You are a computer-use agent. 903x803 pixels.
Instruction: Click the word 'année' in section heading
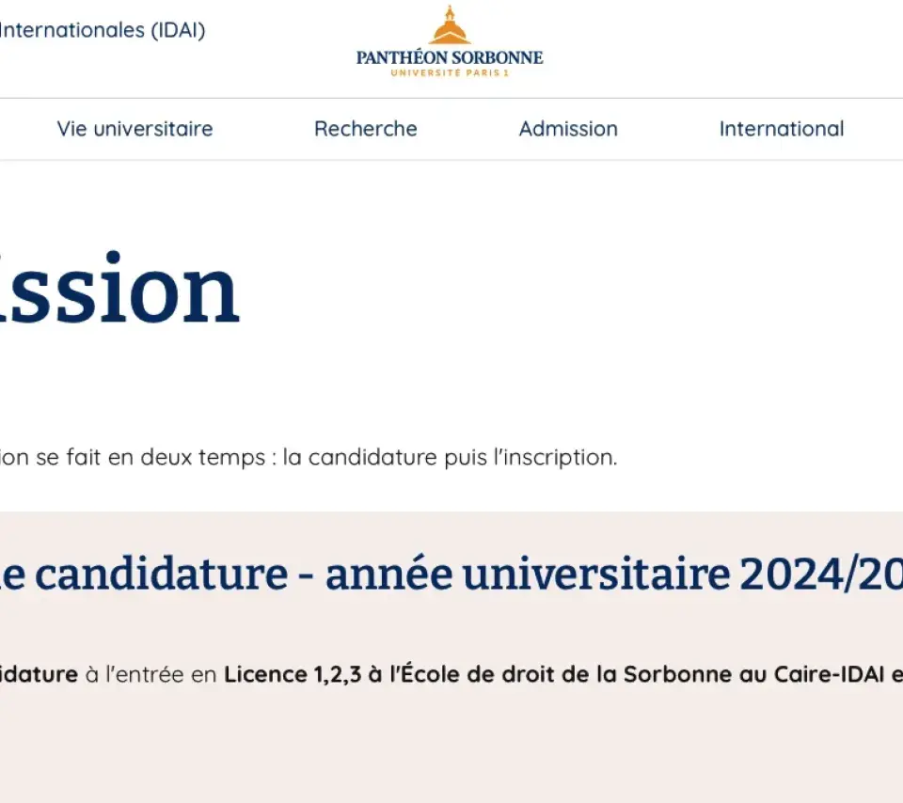coord(389,574)
